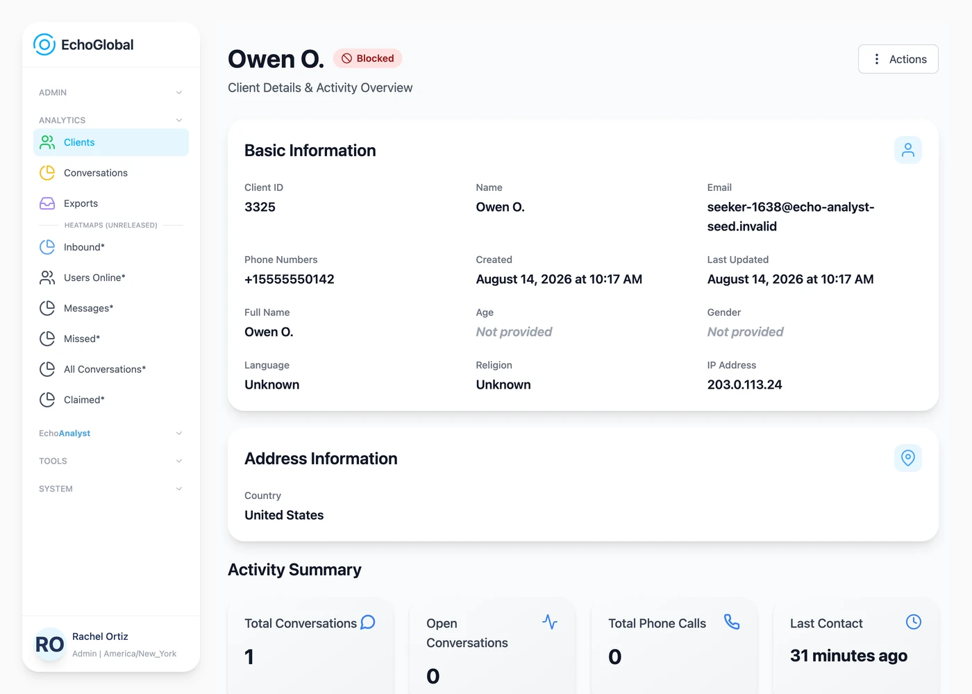This screenshot has width=972, height=694.
Task: Click the Client ID value 3325
Action: point(260,207)
